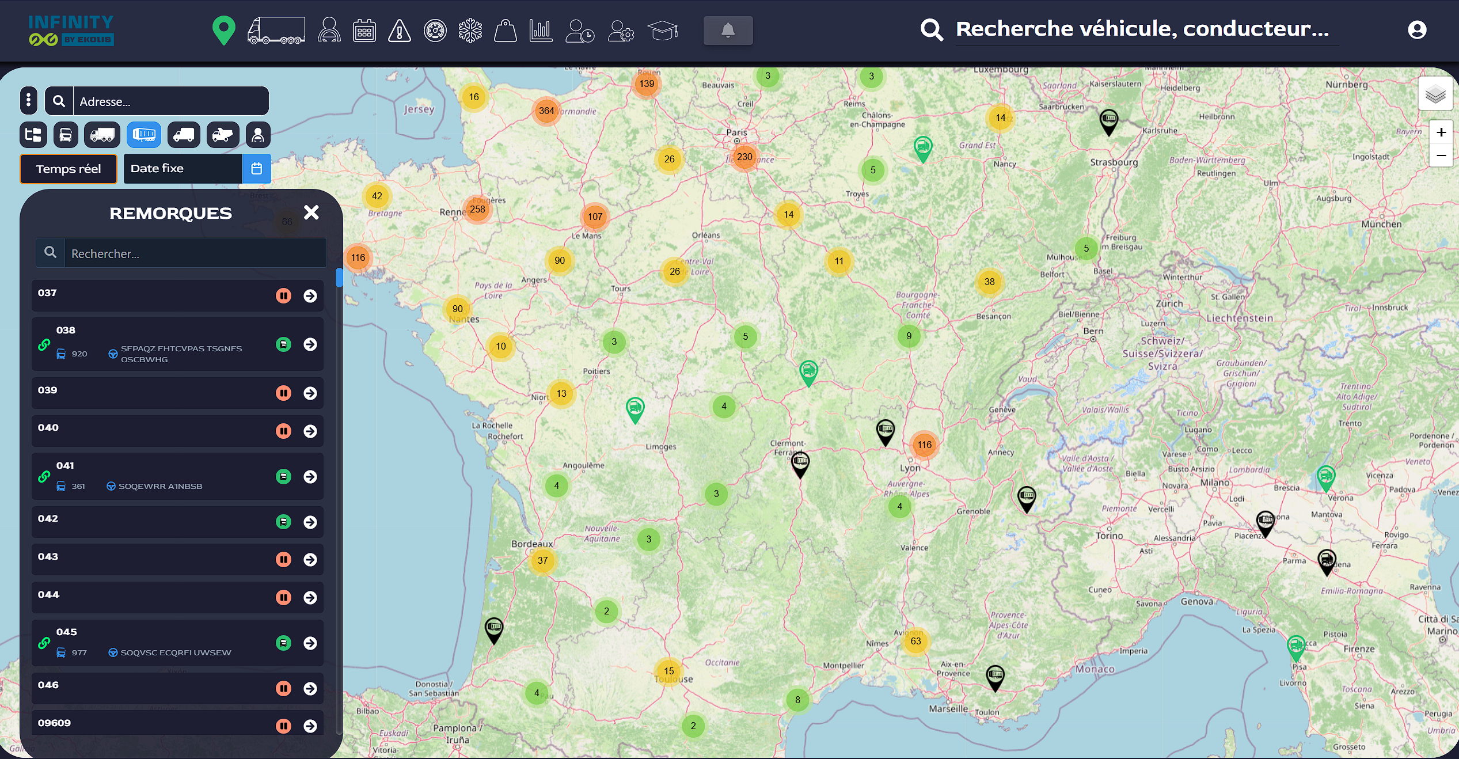1459x759 pixels.
Task: Click the 258 cluster near Rennes
Action: click(x=477, y=209)
